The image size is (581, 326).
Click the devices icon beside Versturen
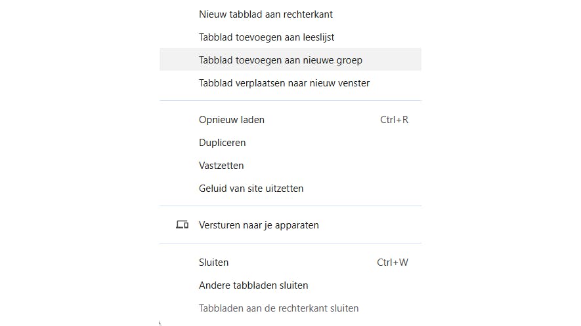(x=183, y=225)
